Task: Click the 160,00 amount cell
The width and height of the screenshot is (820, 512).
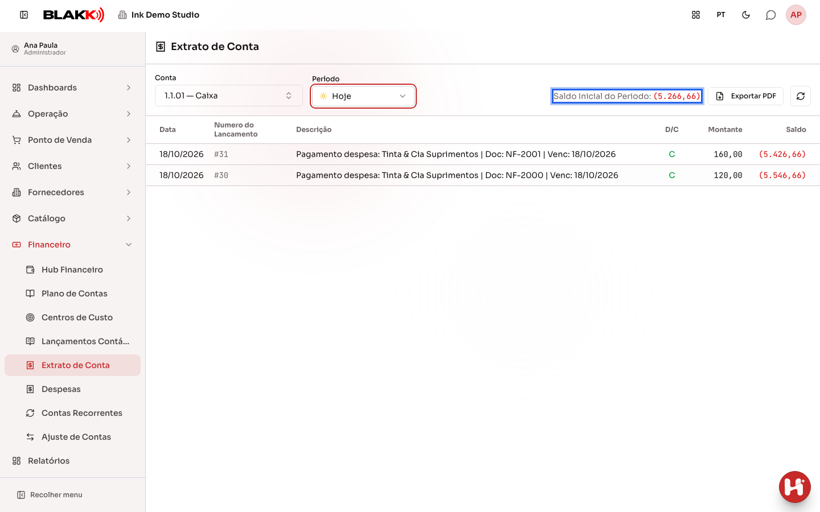Action: [728, 154]
